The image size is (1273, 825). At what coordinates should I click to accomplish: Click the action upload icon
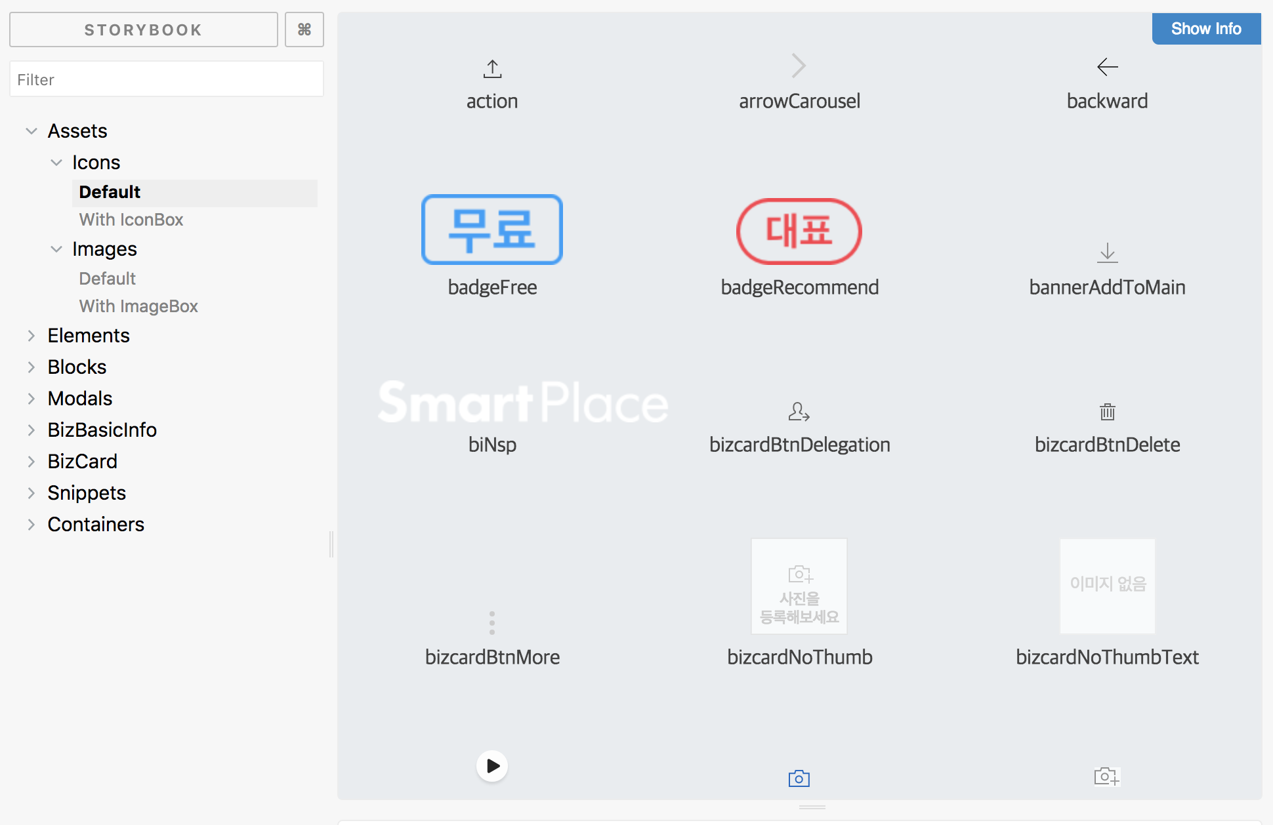(492, 68)
